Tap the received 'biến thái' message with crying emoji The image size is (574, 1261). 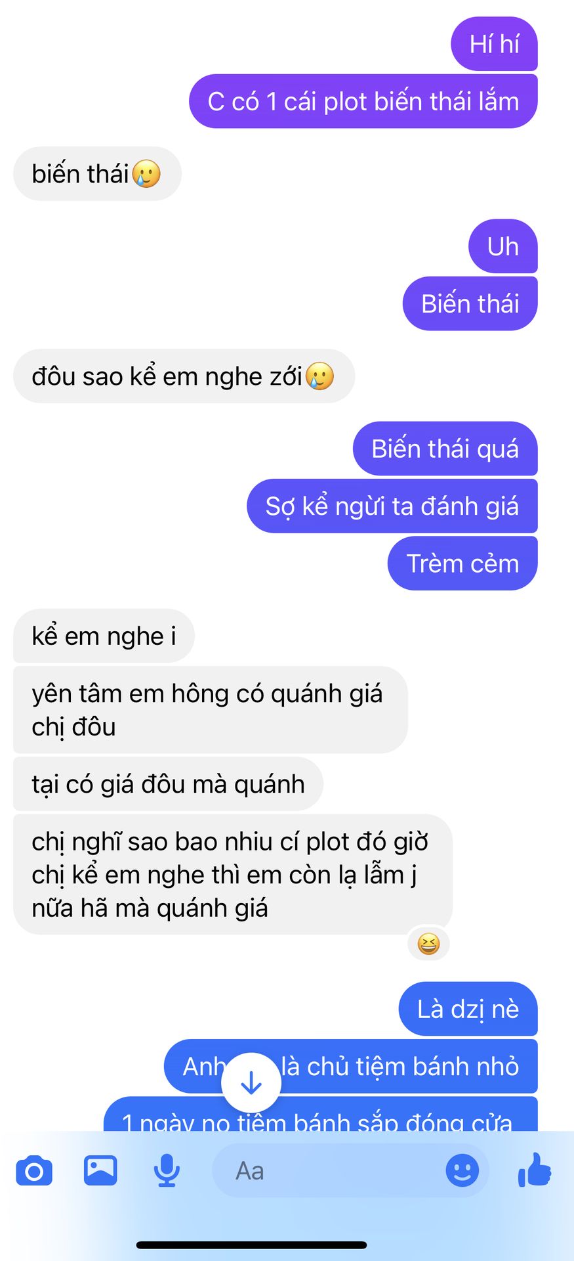click(x=97, y=173)
